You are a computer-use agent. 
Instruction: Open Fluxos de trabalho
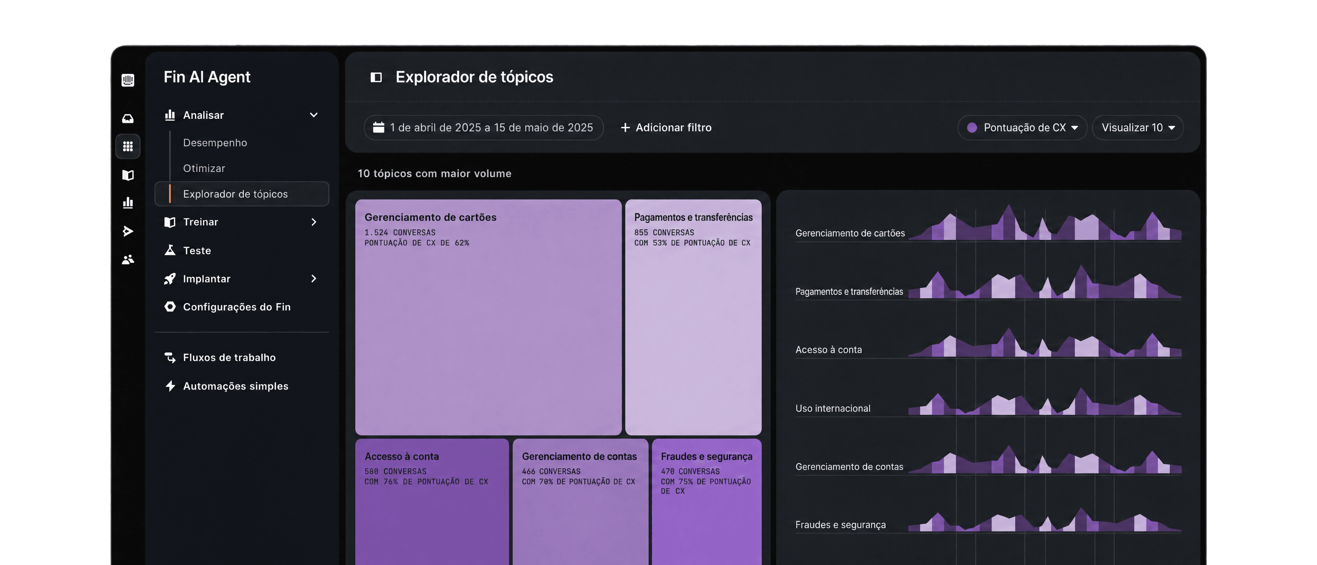click(x=229, y=358)
